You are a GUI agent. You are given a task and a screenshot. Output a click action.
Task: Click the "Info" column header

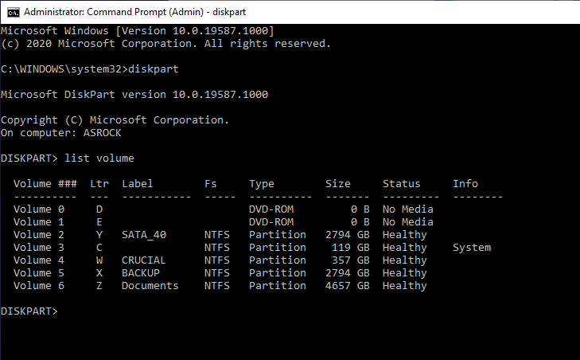[x=465, y=184]
